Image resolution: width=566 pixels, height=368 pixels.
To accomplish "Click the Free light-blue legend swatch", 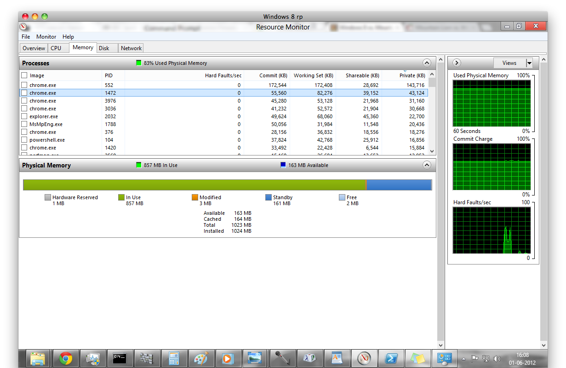I will 342,197.
